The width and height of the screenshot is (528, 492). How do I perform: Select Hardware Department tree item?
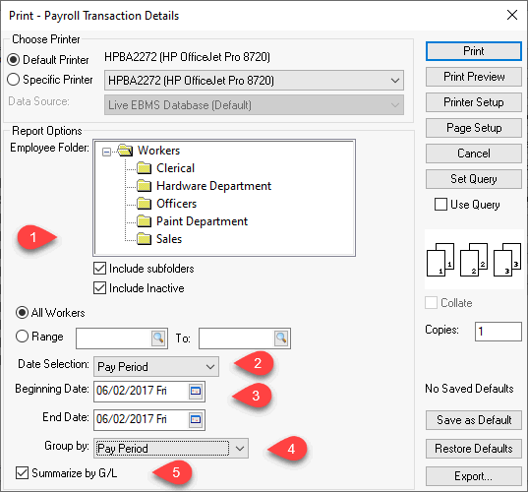click(x=213, y=186)
